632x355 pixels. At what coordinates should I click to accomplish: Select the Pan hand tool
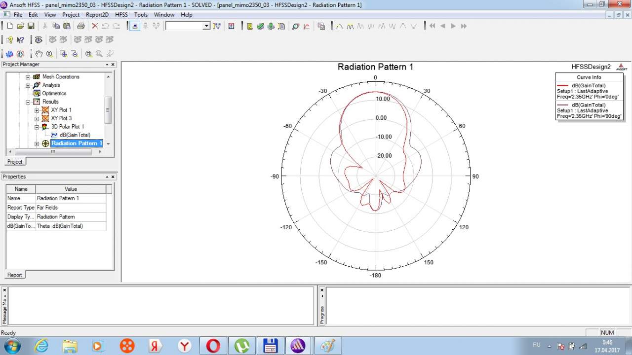point(39,54)
